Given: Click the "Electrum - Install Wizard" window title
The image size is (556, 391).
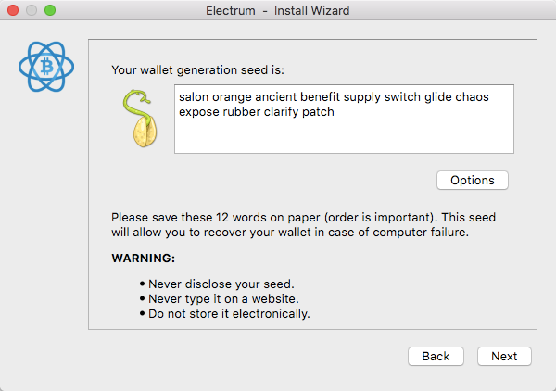Looking at the screenshot, I should (x=278, y=10).
